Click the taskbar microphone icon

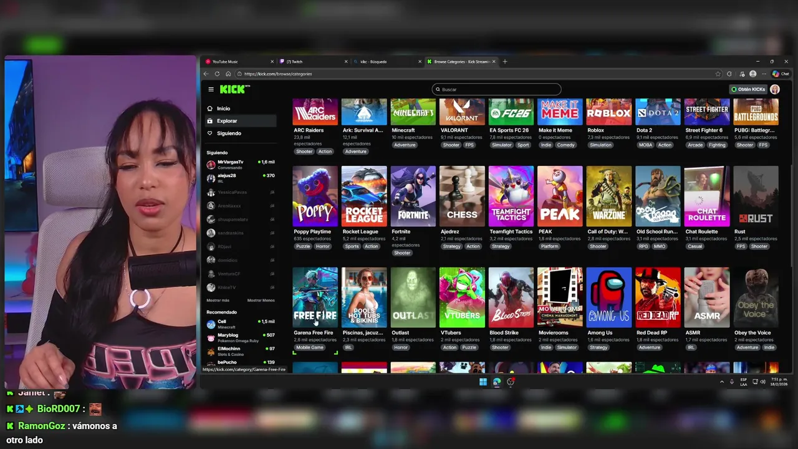pos(732,382)
